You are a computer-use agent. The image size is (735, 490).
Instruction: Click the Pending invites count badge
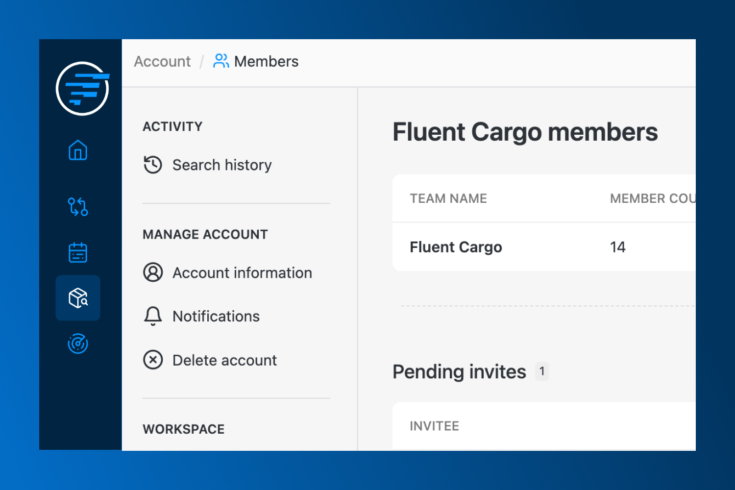[x=542, y=371]
